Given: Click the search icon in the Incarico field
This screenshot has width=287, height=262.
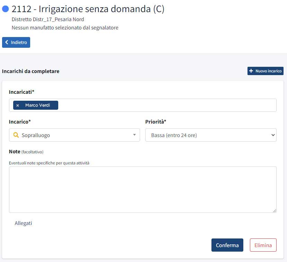Looking at the screenshot, I should coord(16,135).
